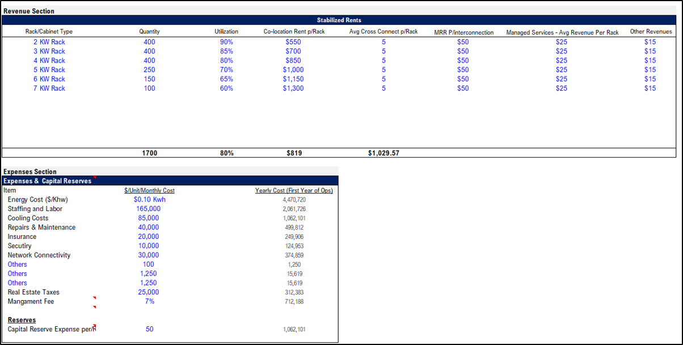683x345 pixels.
Task: Click the Capital Reserve Expense value 50
Action: point(150,329)
